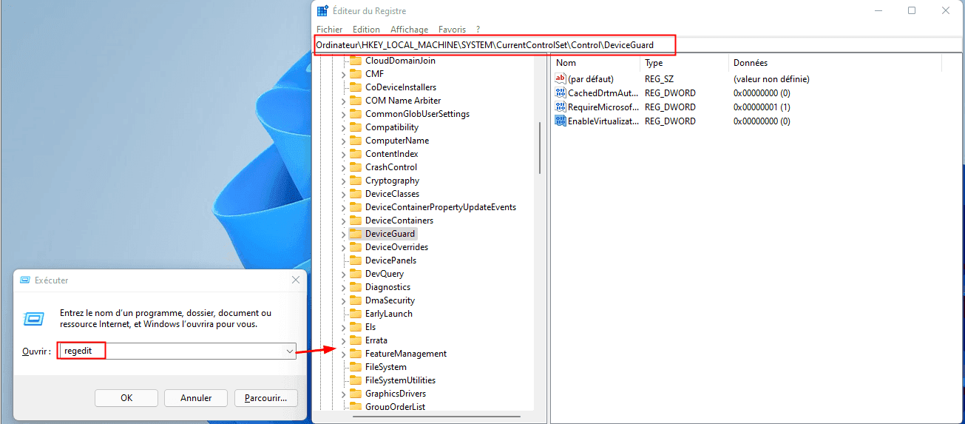Expand the DeviceContainerPropertyUpdateEvents key
The image size is (965, 424).
point(343,207)
